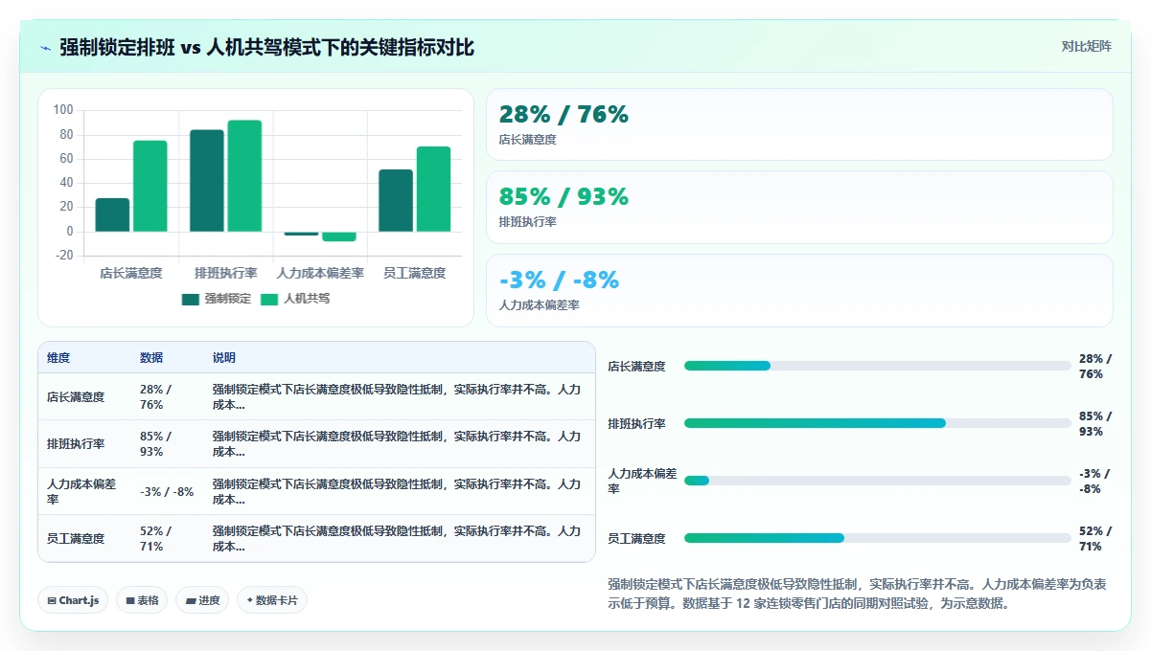The height and width of the screenshot is (651, 1151).
Task: Select the 85% / 93% data card value
Action: tap(564, 197)
